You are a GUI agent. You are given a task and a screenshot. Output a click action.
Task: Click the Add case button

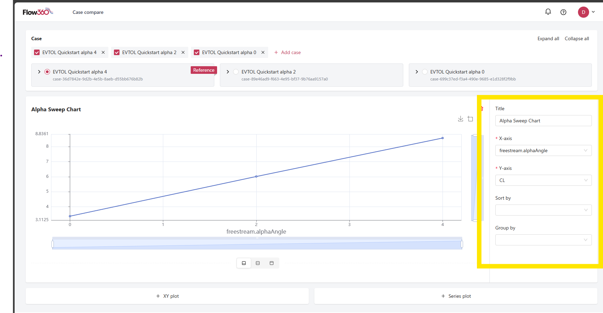[287, 52]
